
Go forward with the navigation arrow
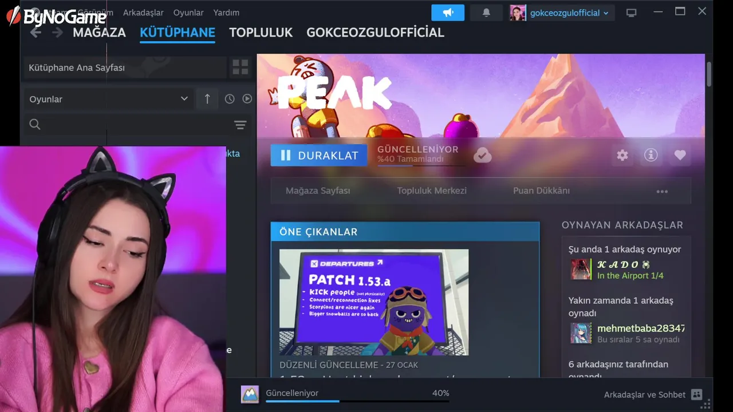coord(57,33)
